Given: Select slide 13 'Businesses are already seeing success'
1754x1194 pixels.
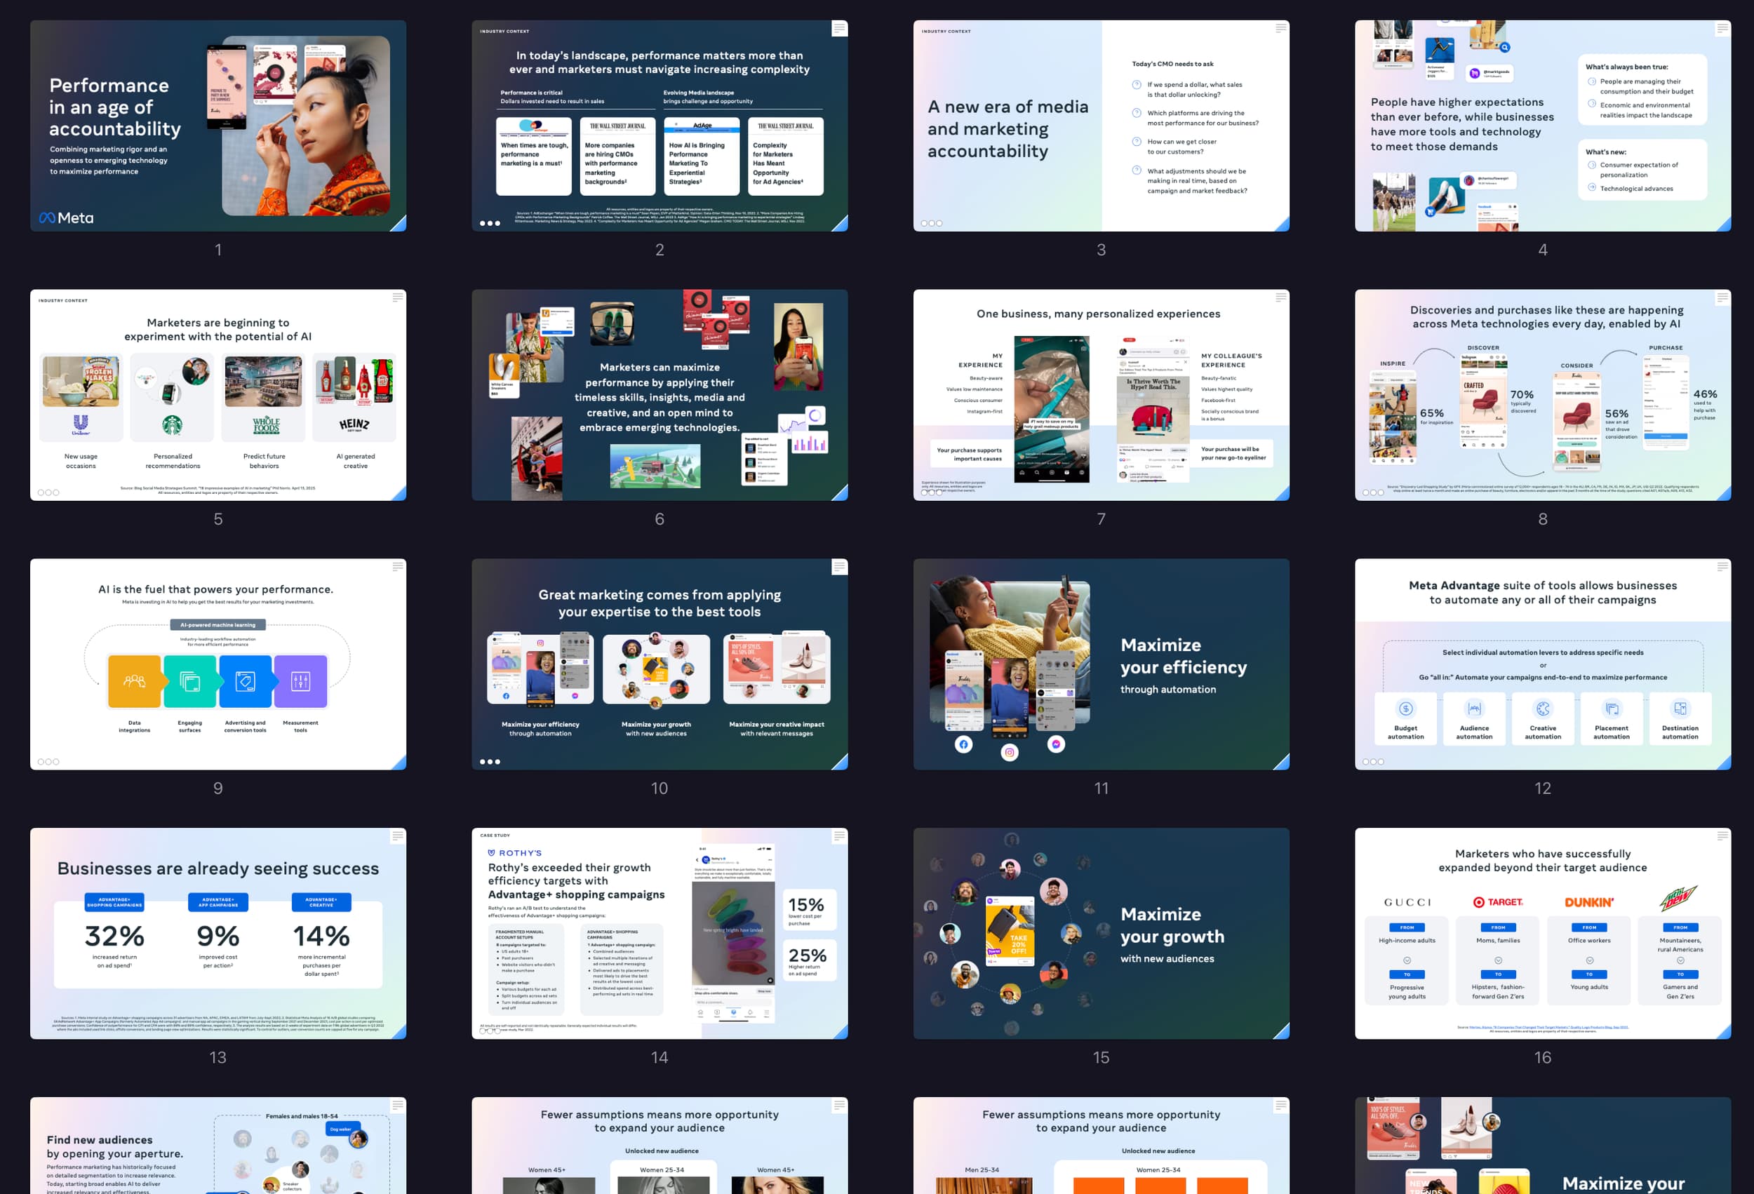Looking at the screenshot, I should pos(218,933).
